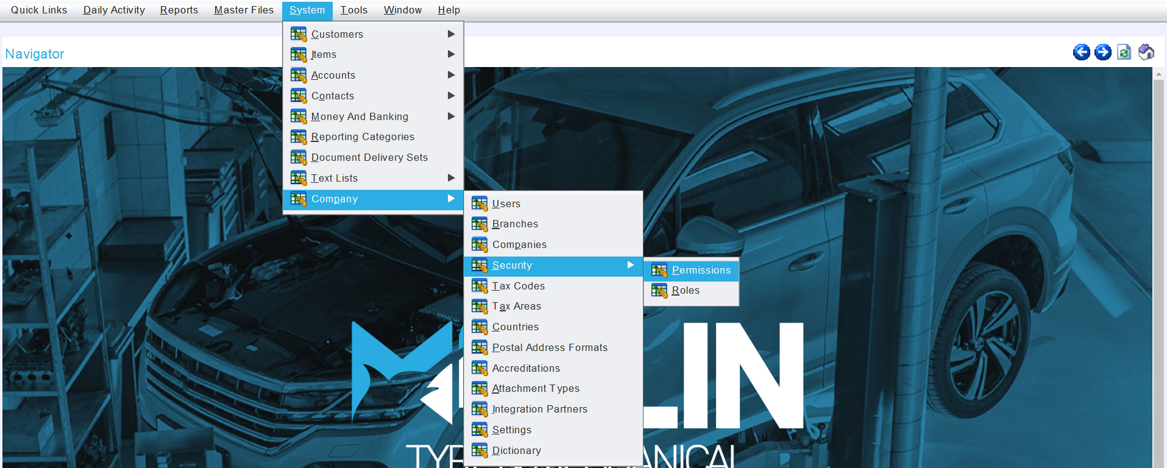The height and width of the screenshot is (468, 1167).
Task: Choose Settings from the Company submenu
Action: (553, 430)
